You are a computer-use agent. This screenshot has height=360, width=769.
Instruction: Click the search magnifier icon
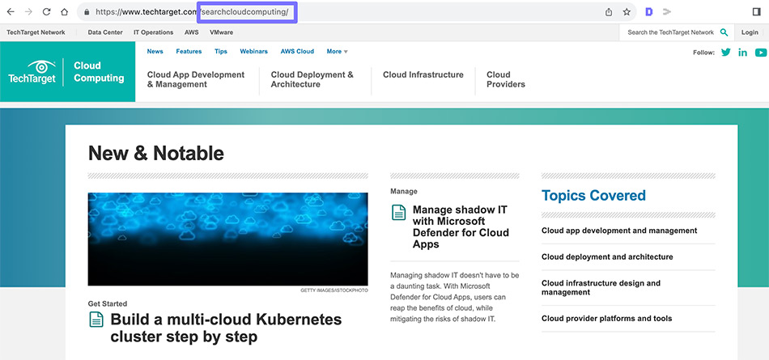(724, 32)
